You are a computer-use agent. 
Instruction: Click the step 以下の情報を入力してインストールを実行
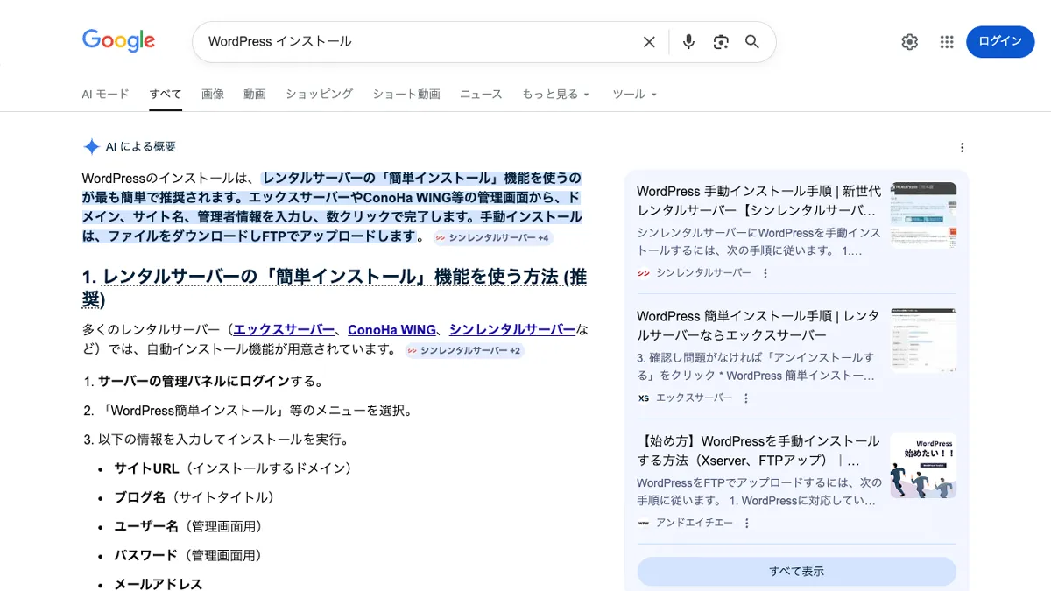point(223,439)
